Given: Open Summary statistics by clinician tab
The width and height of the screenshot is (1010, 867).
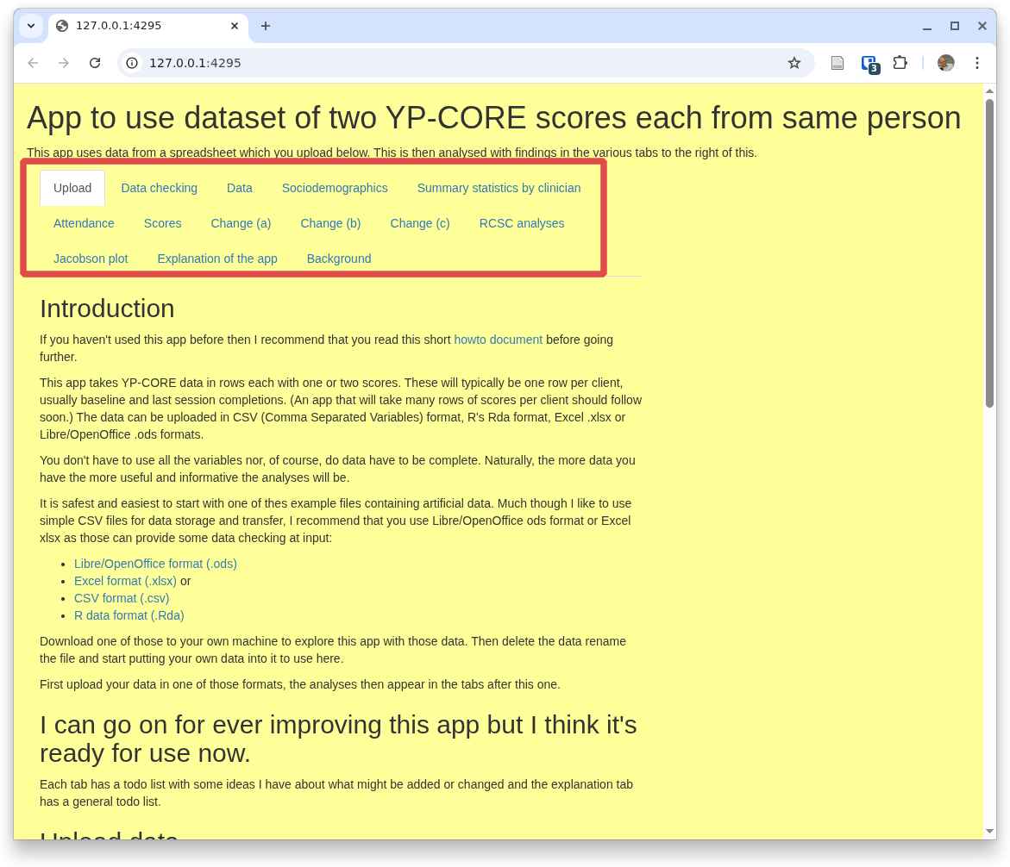Looking at the screenshot, I should pos(499,188).
